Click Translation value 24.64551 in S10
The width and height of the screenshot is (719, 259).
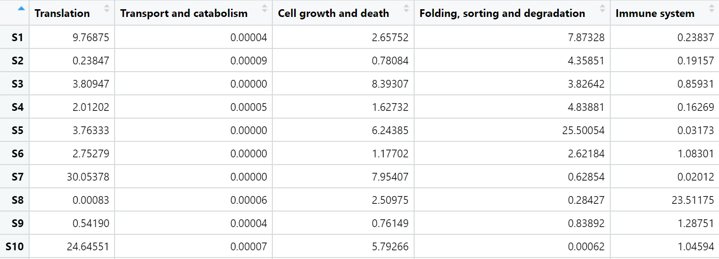tap(88, 246)
